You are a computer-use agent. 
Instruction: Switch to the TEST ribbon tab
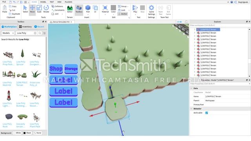coord(52,2)
